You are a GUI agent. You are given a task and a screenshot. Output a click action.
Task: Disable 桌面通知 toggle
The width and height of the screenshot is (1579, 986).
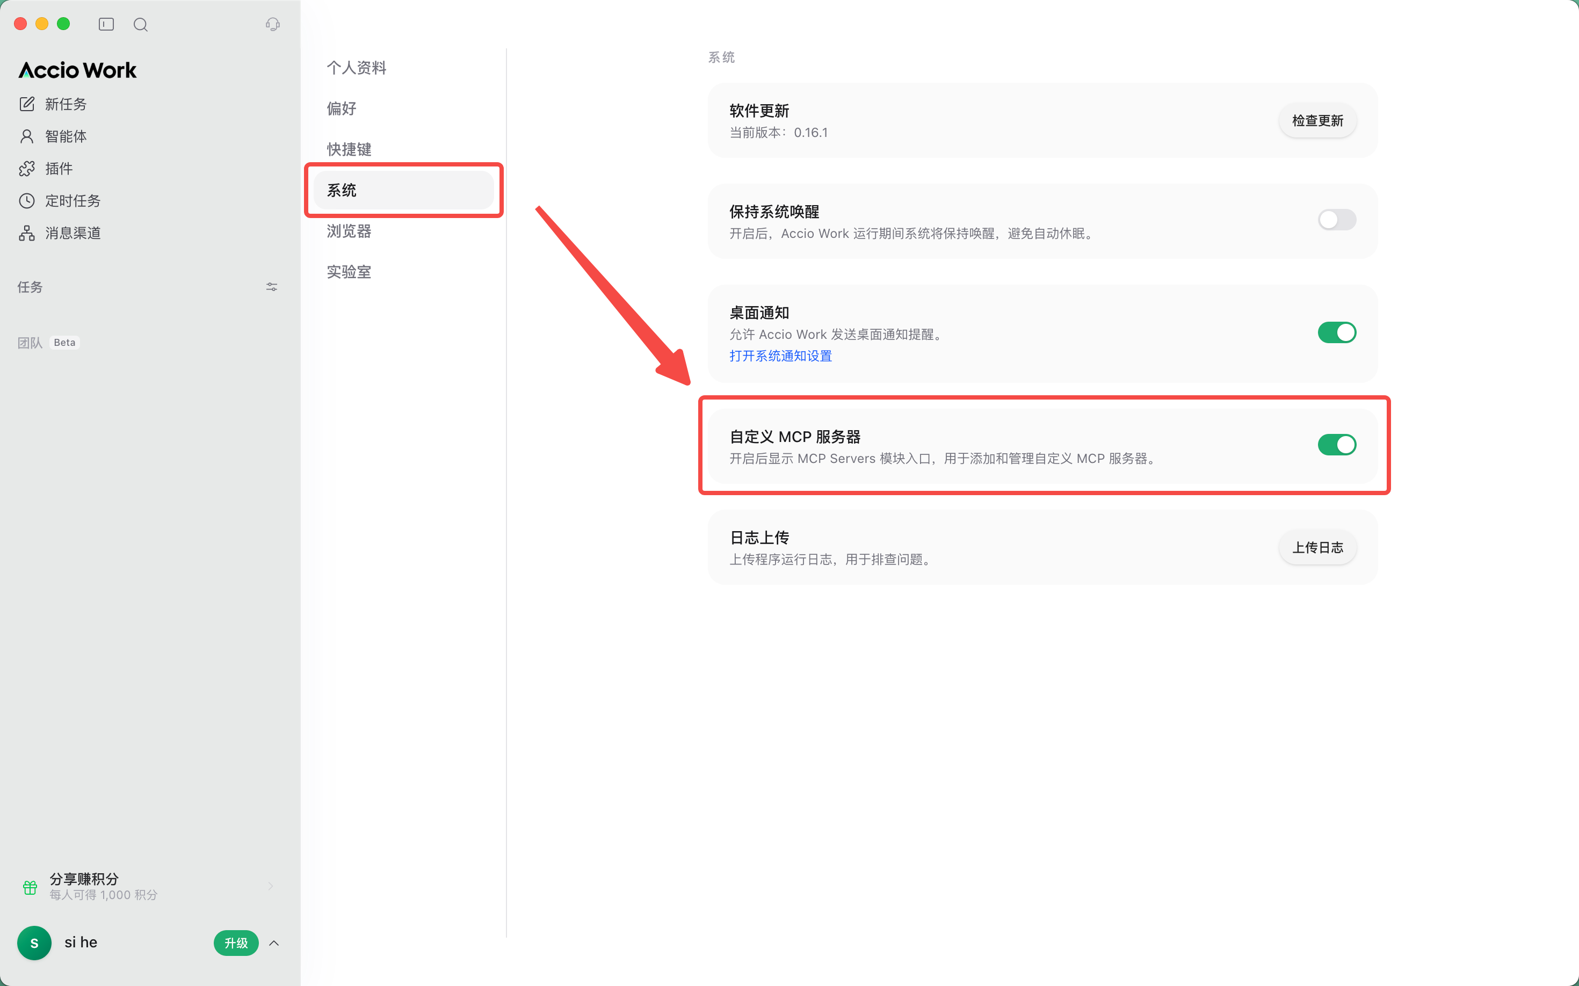[x=1337, y=332]
